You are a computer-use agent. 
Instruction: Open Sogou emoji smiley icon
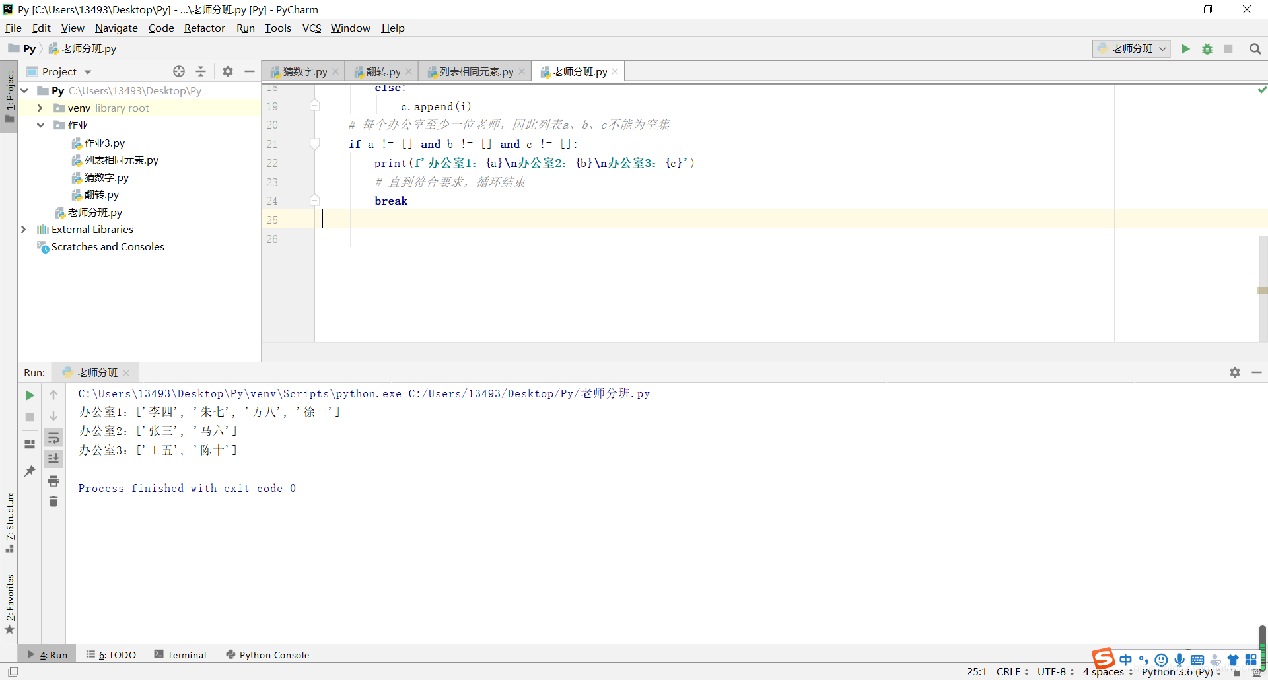[1162, 660]
